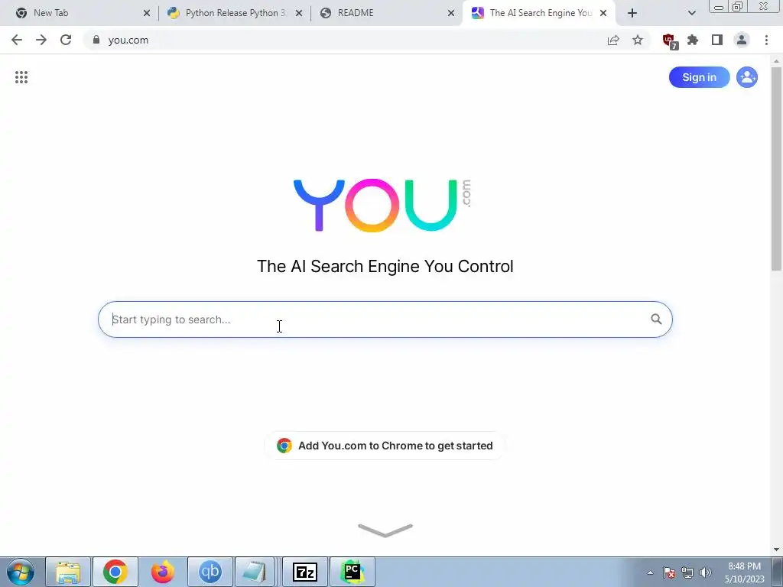Click the Show desktop button
The height and width of the screenshot is (587, 783).
click(x=778, y=572)
